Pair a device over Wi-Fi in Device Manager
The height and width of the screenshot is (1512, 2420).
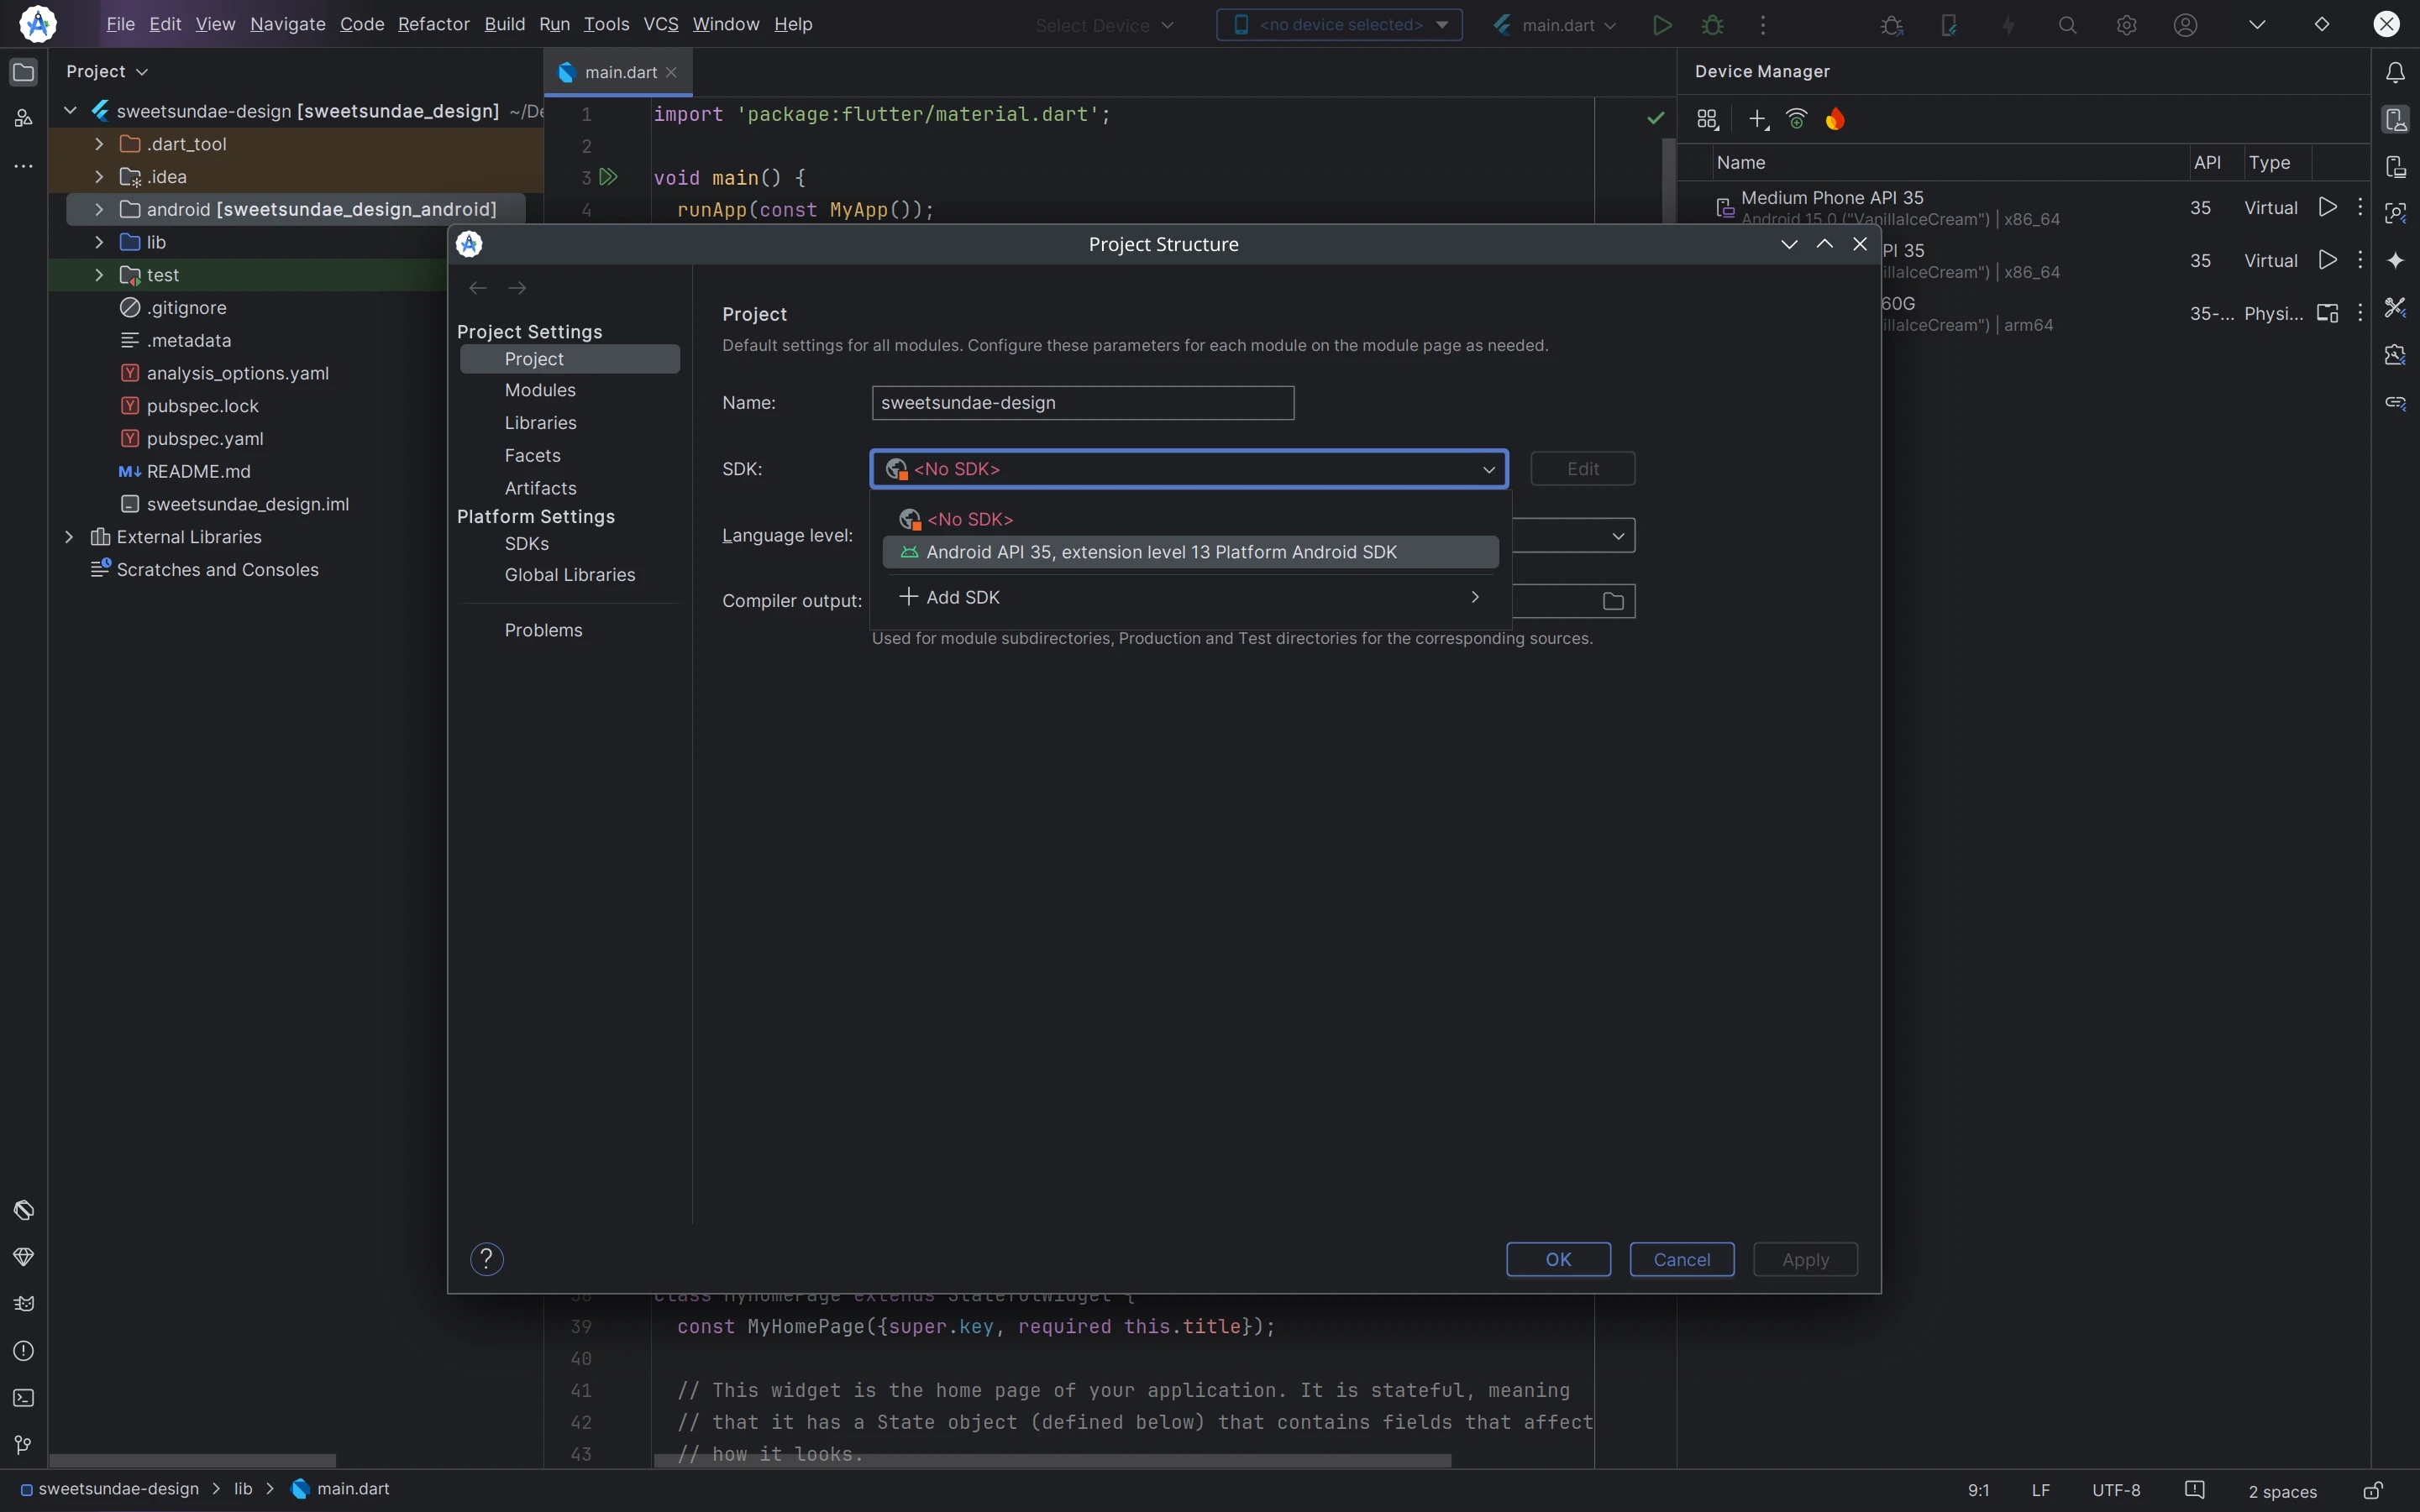pyautogui.click(x=1796, y=118)
